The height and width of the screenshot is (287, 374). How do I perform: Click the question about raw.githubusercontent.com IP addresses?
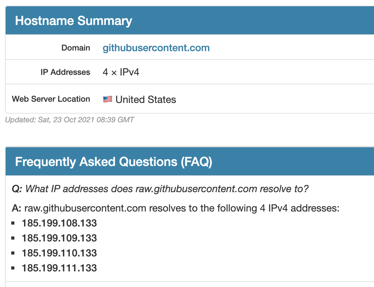[x=160, y=189]
